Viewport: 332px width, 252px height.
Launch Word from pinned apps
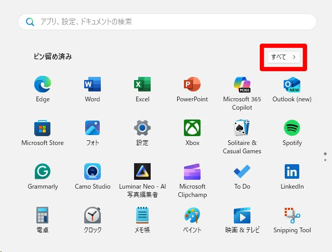point(92,84)
